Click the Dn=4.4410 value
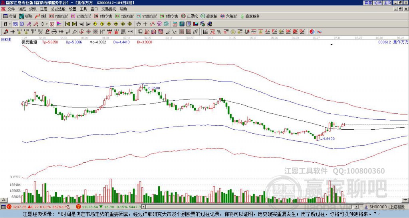The width and height of the screenshot is (409, 218). click(x=121, y=42)
